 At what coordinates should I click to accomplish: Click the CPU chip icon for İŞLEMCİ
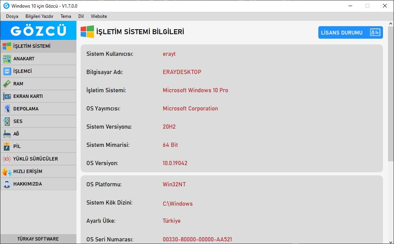click(7, 71)
